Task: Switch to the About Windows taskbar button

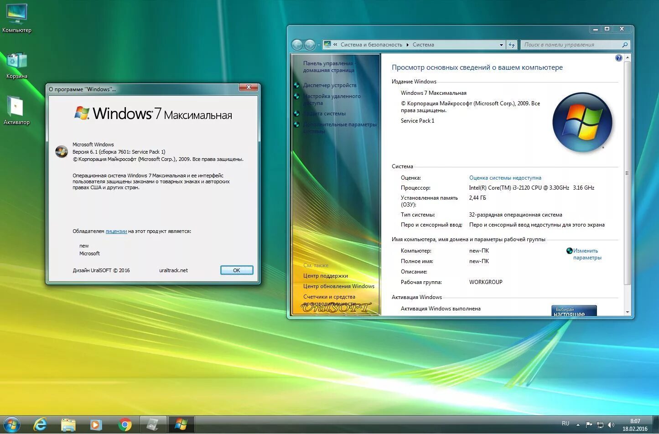Action: (181, 424)
